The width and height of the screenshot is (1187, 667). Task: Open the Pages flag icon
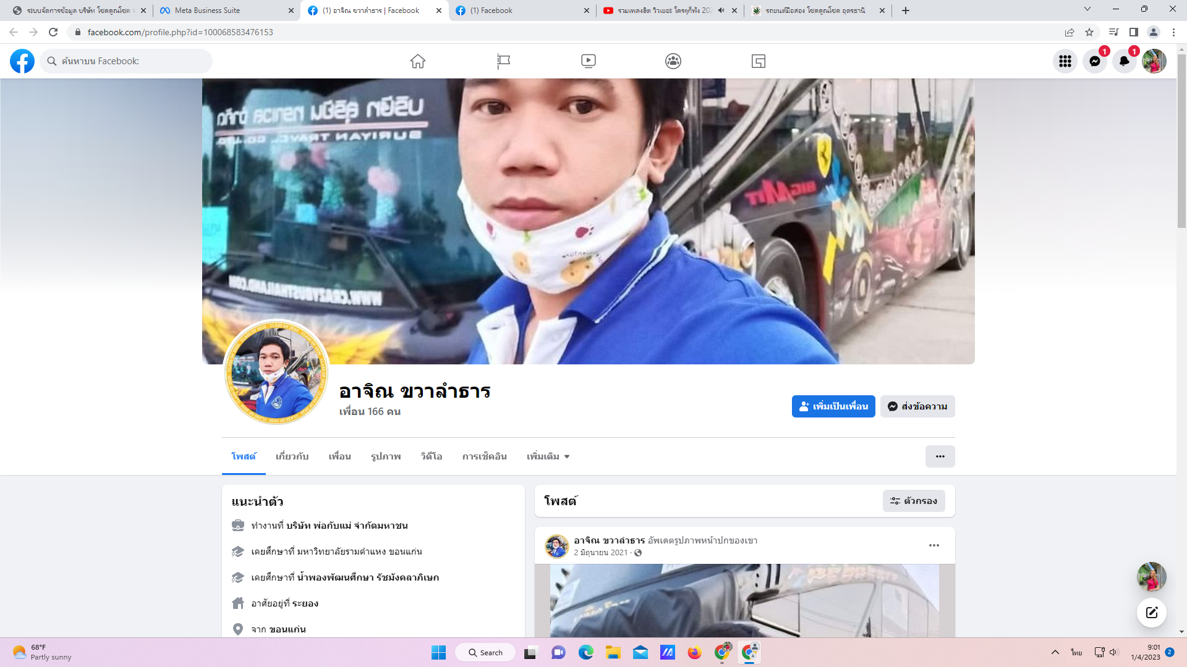[x=503, y=61]
